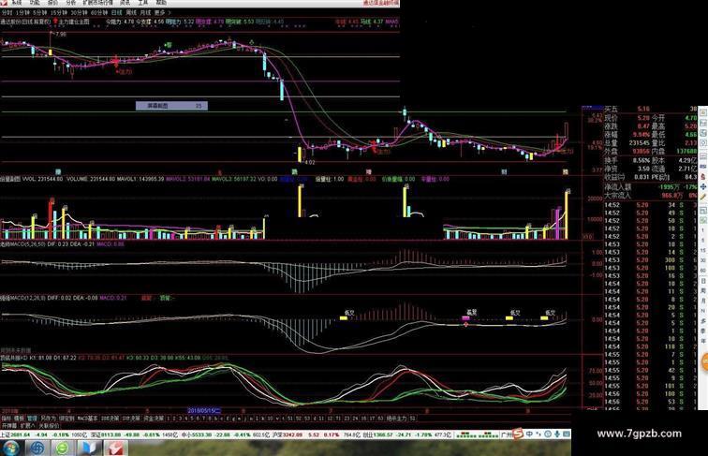Image resolution: width=708 pixels, height=456 pixels.
Task: Select the 管理 tab at bottom
Action: [x=32, y=419]
